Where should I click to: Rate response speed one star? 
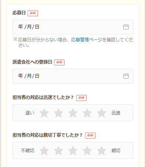point(44,113)
